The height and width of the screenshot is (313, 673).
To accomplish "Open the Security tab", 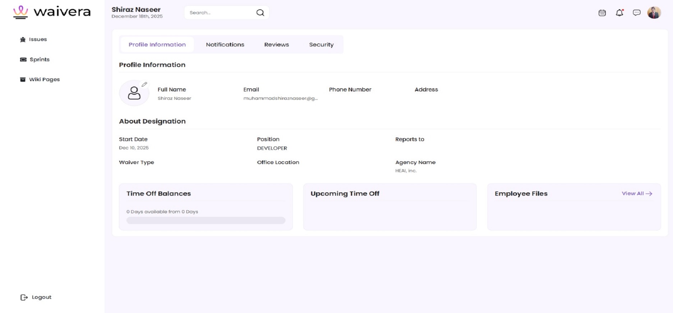I will click(321, 45).
